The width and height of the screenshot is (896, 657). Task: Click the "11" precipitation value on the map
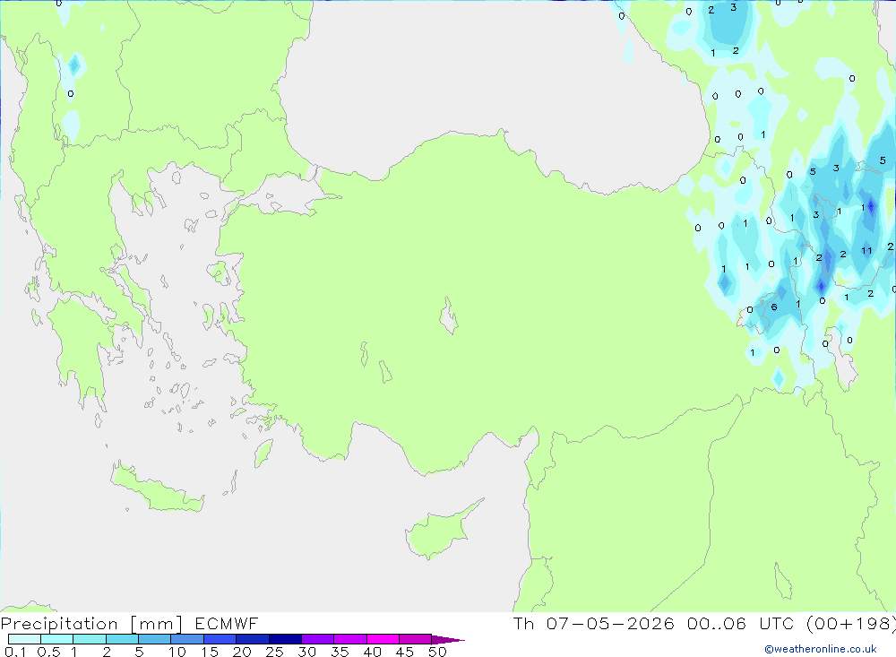click(866, 250)
